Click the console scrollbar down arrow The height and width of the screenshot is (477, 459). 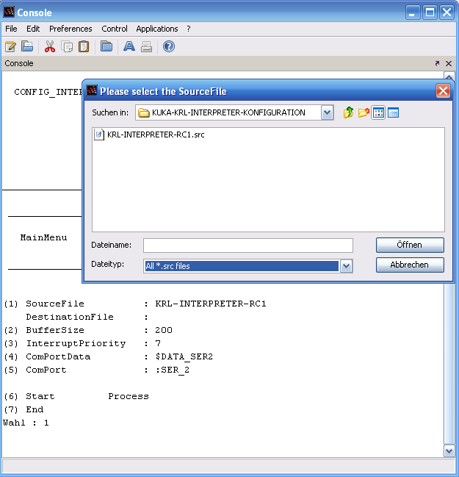click(449, 451)
